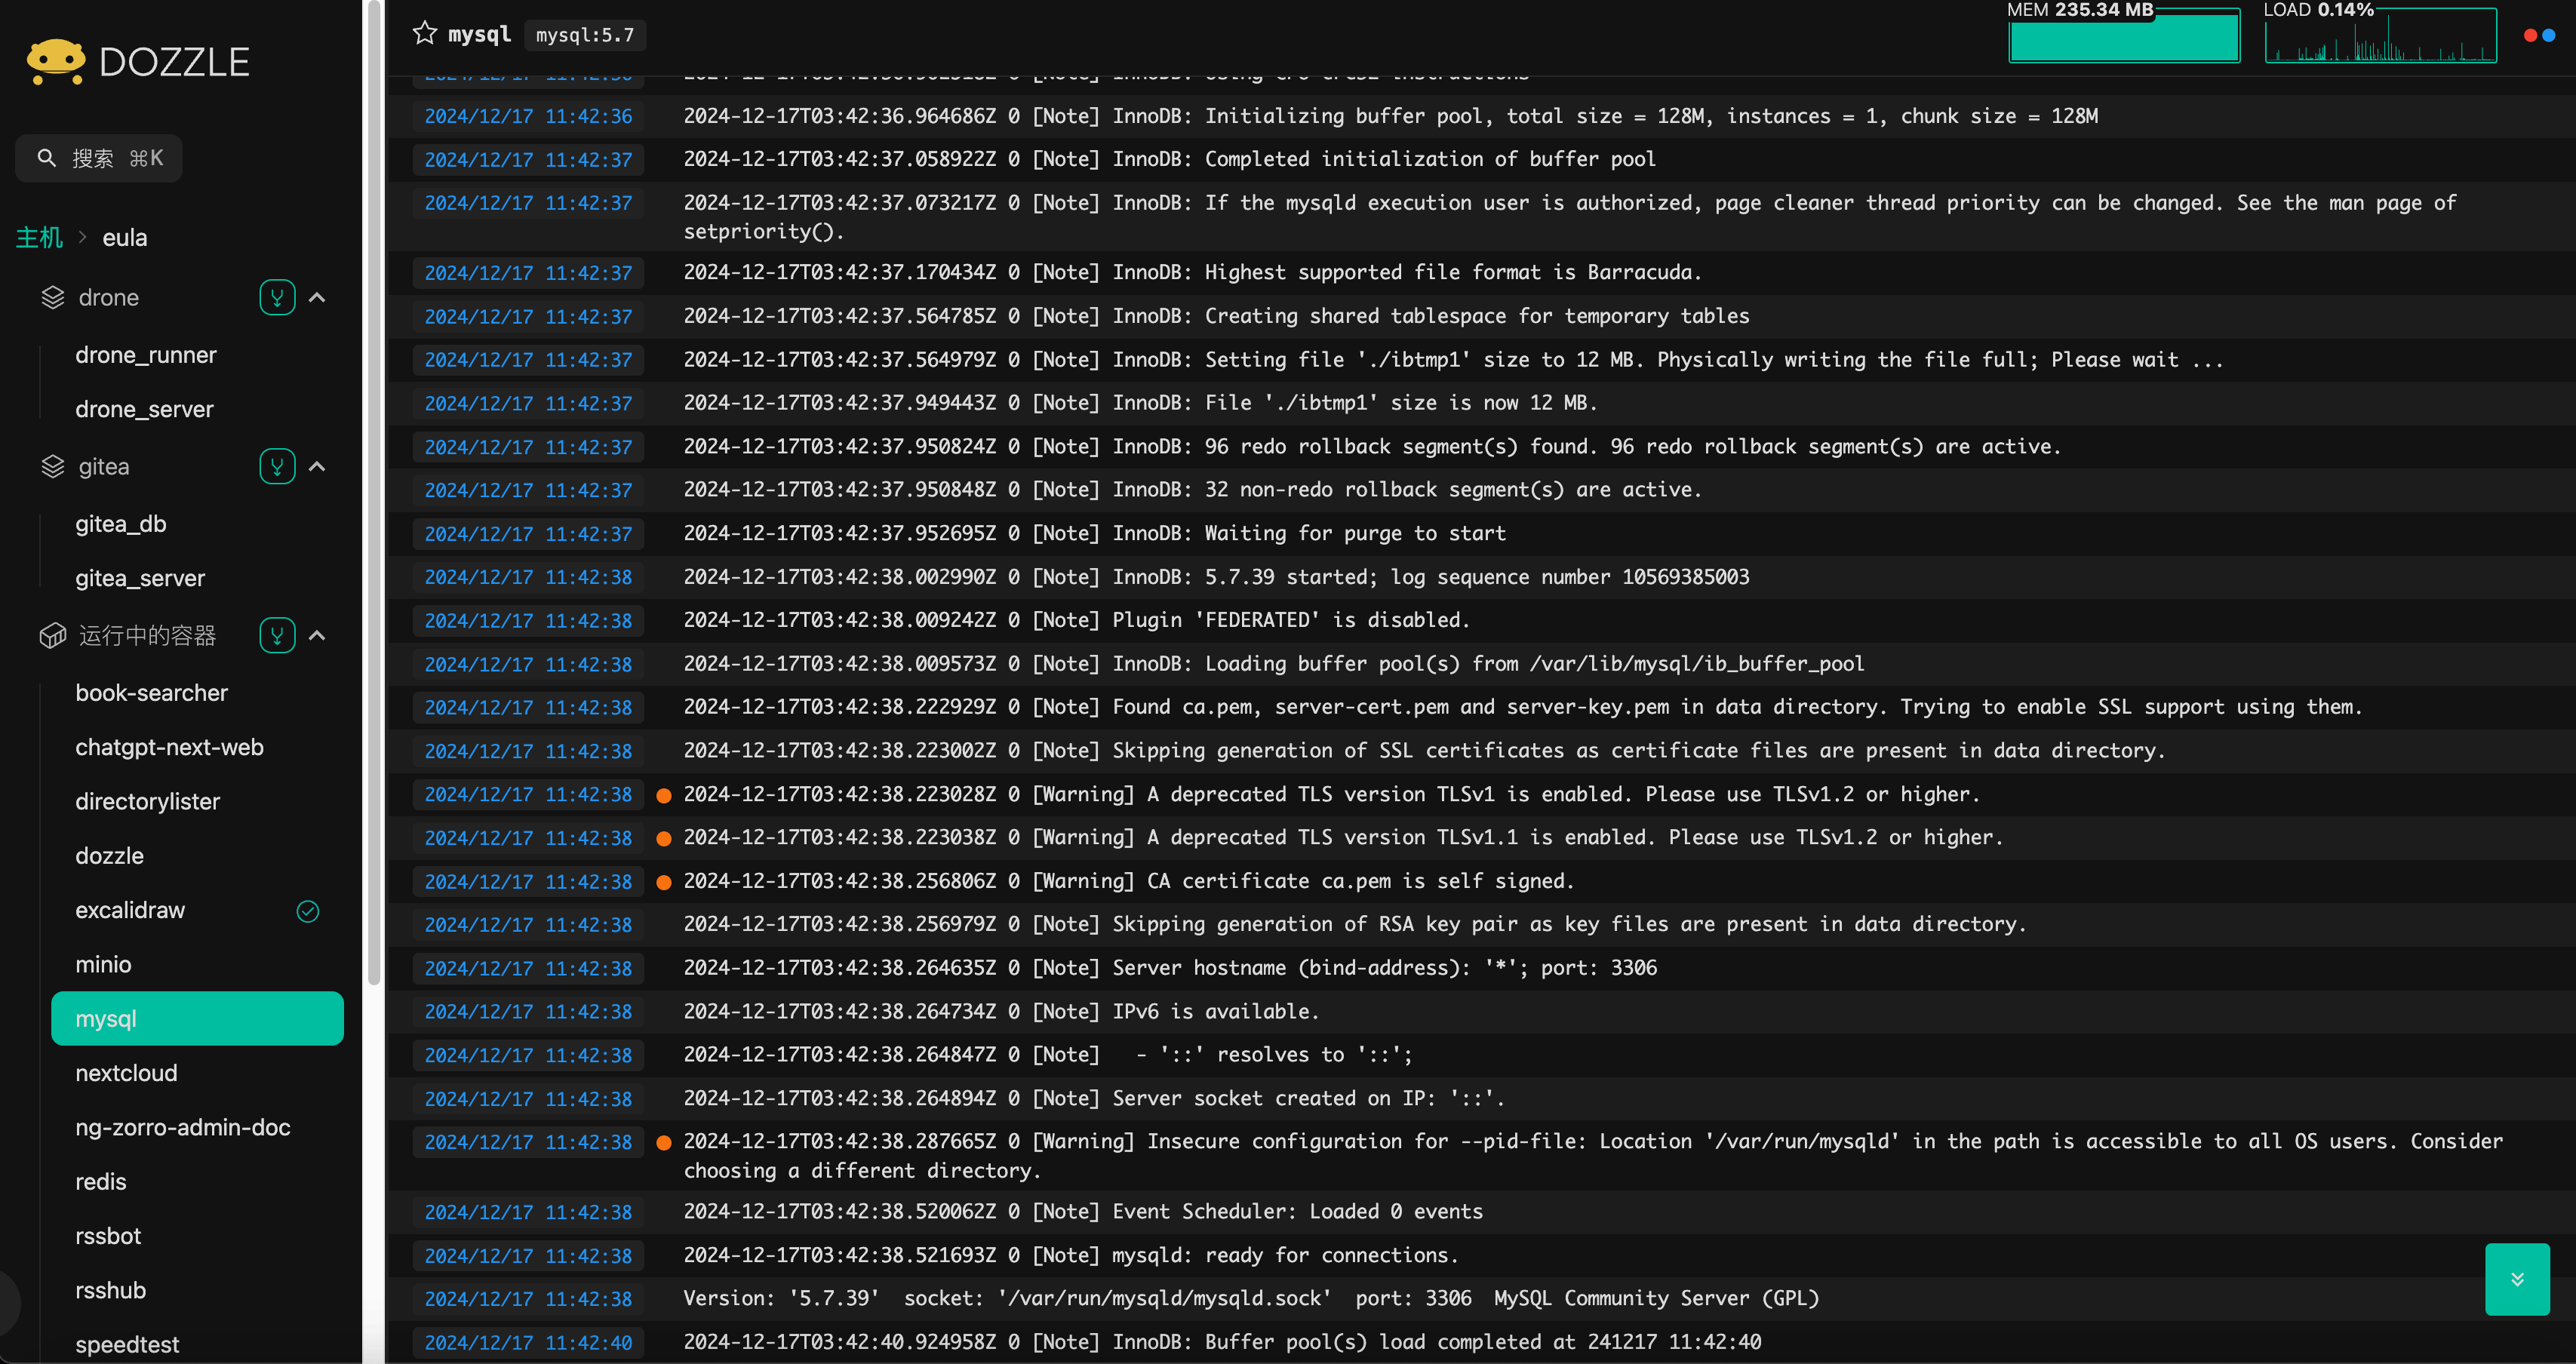Click the search magnifier icon
The image size is (2576, 1364).
[46, 158]
